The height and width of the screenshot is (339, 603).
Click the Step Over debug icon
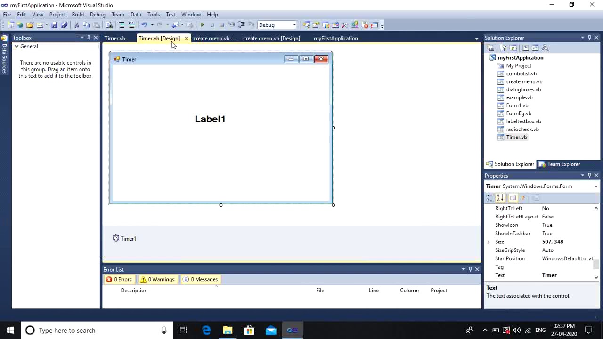tap(241, 25)
